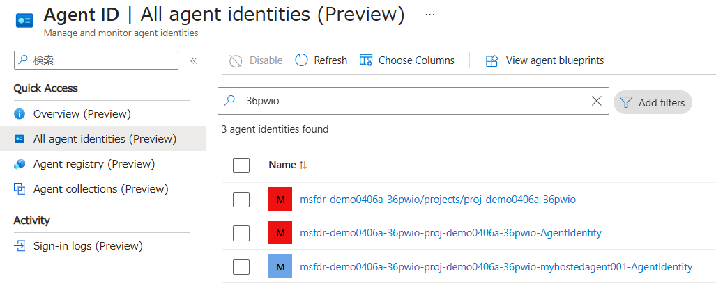Click View agent blueprints icon
Screen dimensions: 716x299
click(x=492, y=60)
